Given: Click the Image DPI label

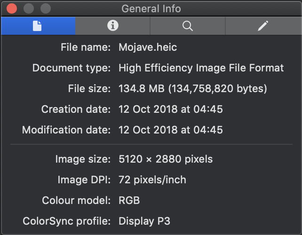Looking at the screenshot, I should (x=84, y=180).
